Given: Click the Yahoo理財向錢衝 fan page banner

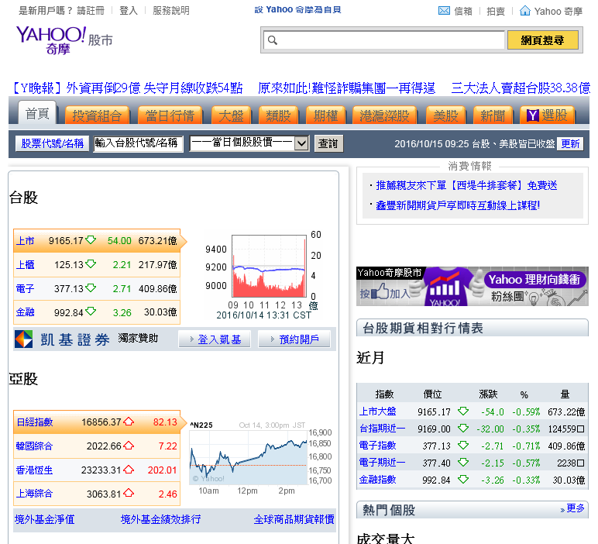Looking at the screenshot, I should pos(473,286).
